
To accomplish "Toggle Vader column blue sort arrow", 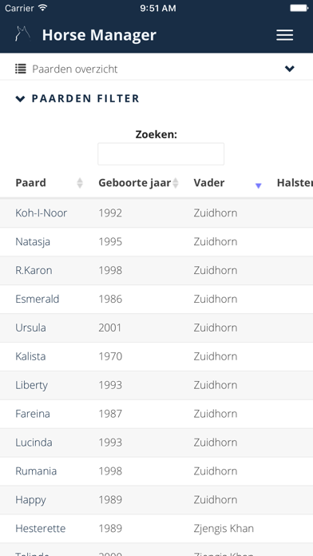I will [259, 185].
